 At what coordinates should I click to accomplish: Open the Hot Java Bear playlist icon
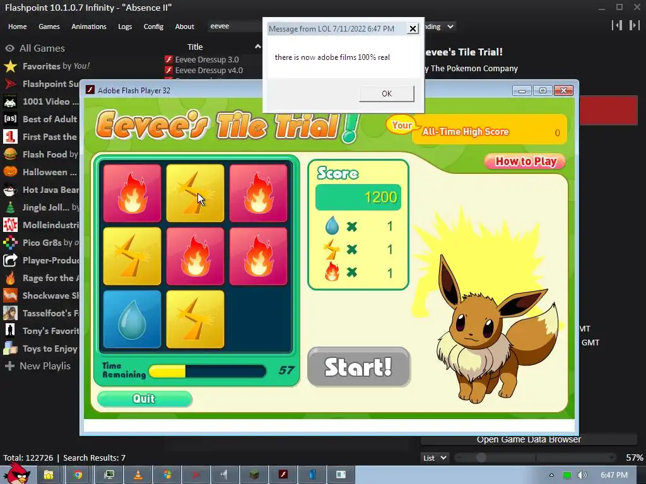point(10,190)
